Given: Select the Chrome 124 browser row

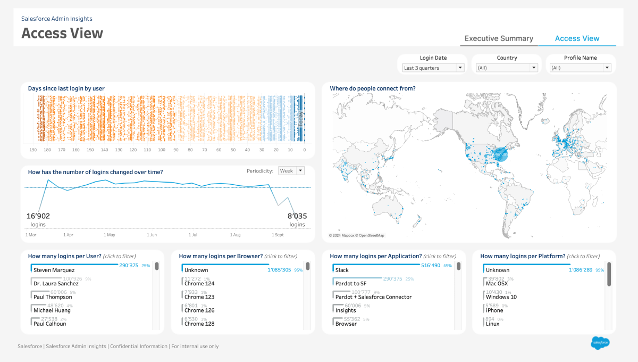Looking at the screenshot, I should click(199, 283).
